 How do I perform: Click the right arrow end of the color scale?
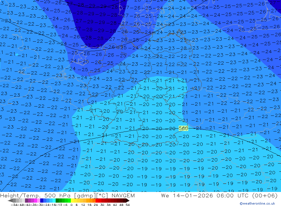coord(128,201)
